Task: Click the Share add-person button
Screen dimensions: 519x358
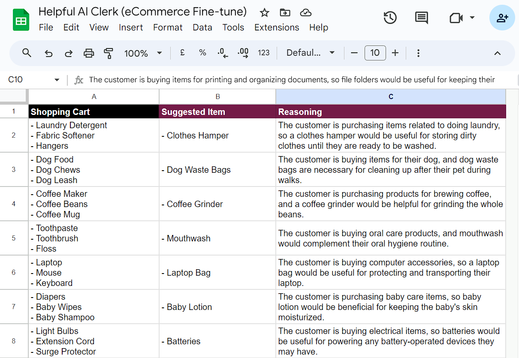Action: point(502,18)
